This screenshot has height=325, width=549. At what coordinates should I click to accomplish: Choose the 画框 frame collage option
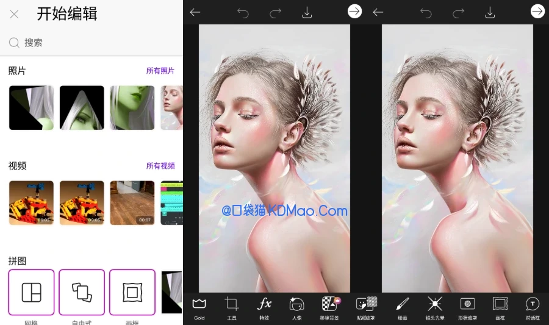(132, 292)
